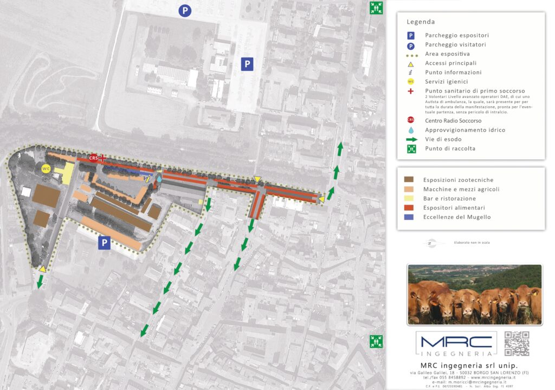
Task: Click the dotted Area espositiva symbol in the legend
Action: pyautogui.click(x=412, y=56)
